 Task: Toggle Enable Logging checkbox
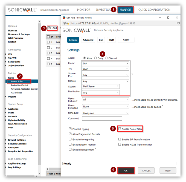click(x=70, y=129)
